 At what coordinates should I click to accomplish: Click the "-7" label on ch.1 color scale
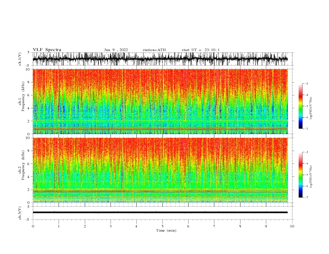coord(307,129)
